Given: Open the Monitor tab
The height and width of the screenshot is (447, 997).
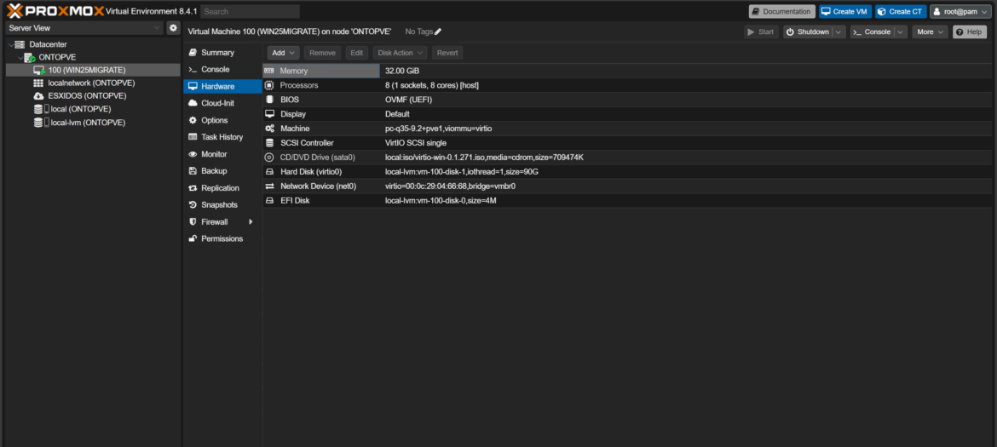Looking at the screenshot, I should pyautogui.click(x=222, y=154).
